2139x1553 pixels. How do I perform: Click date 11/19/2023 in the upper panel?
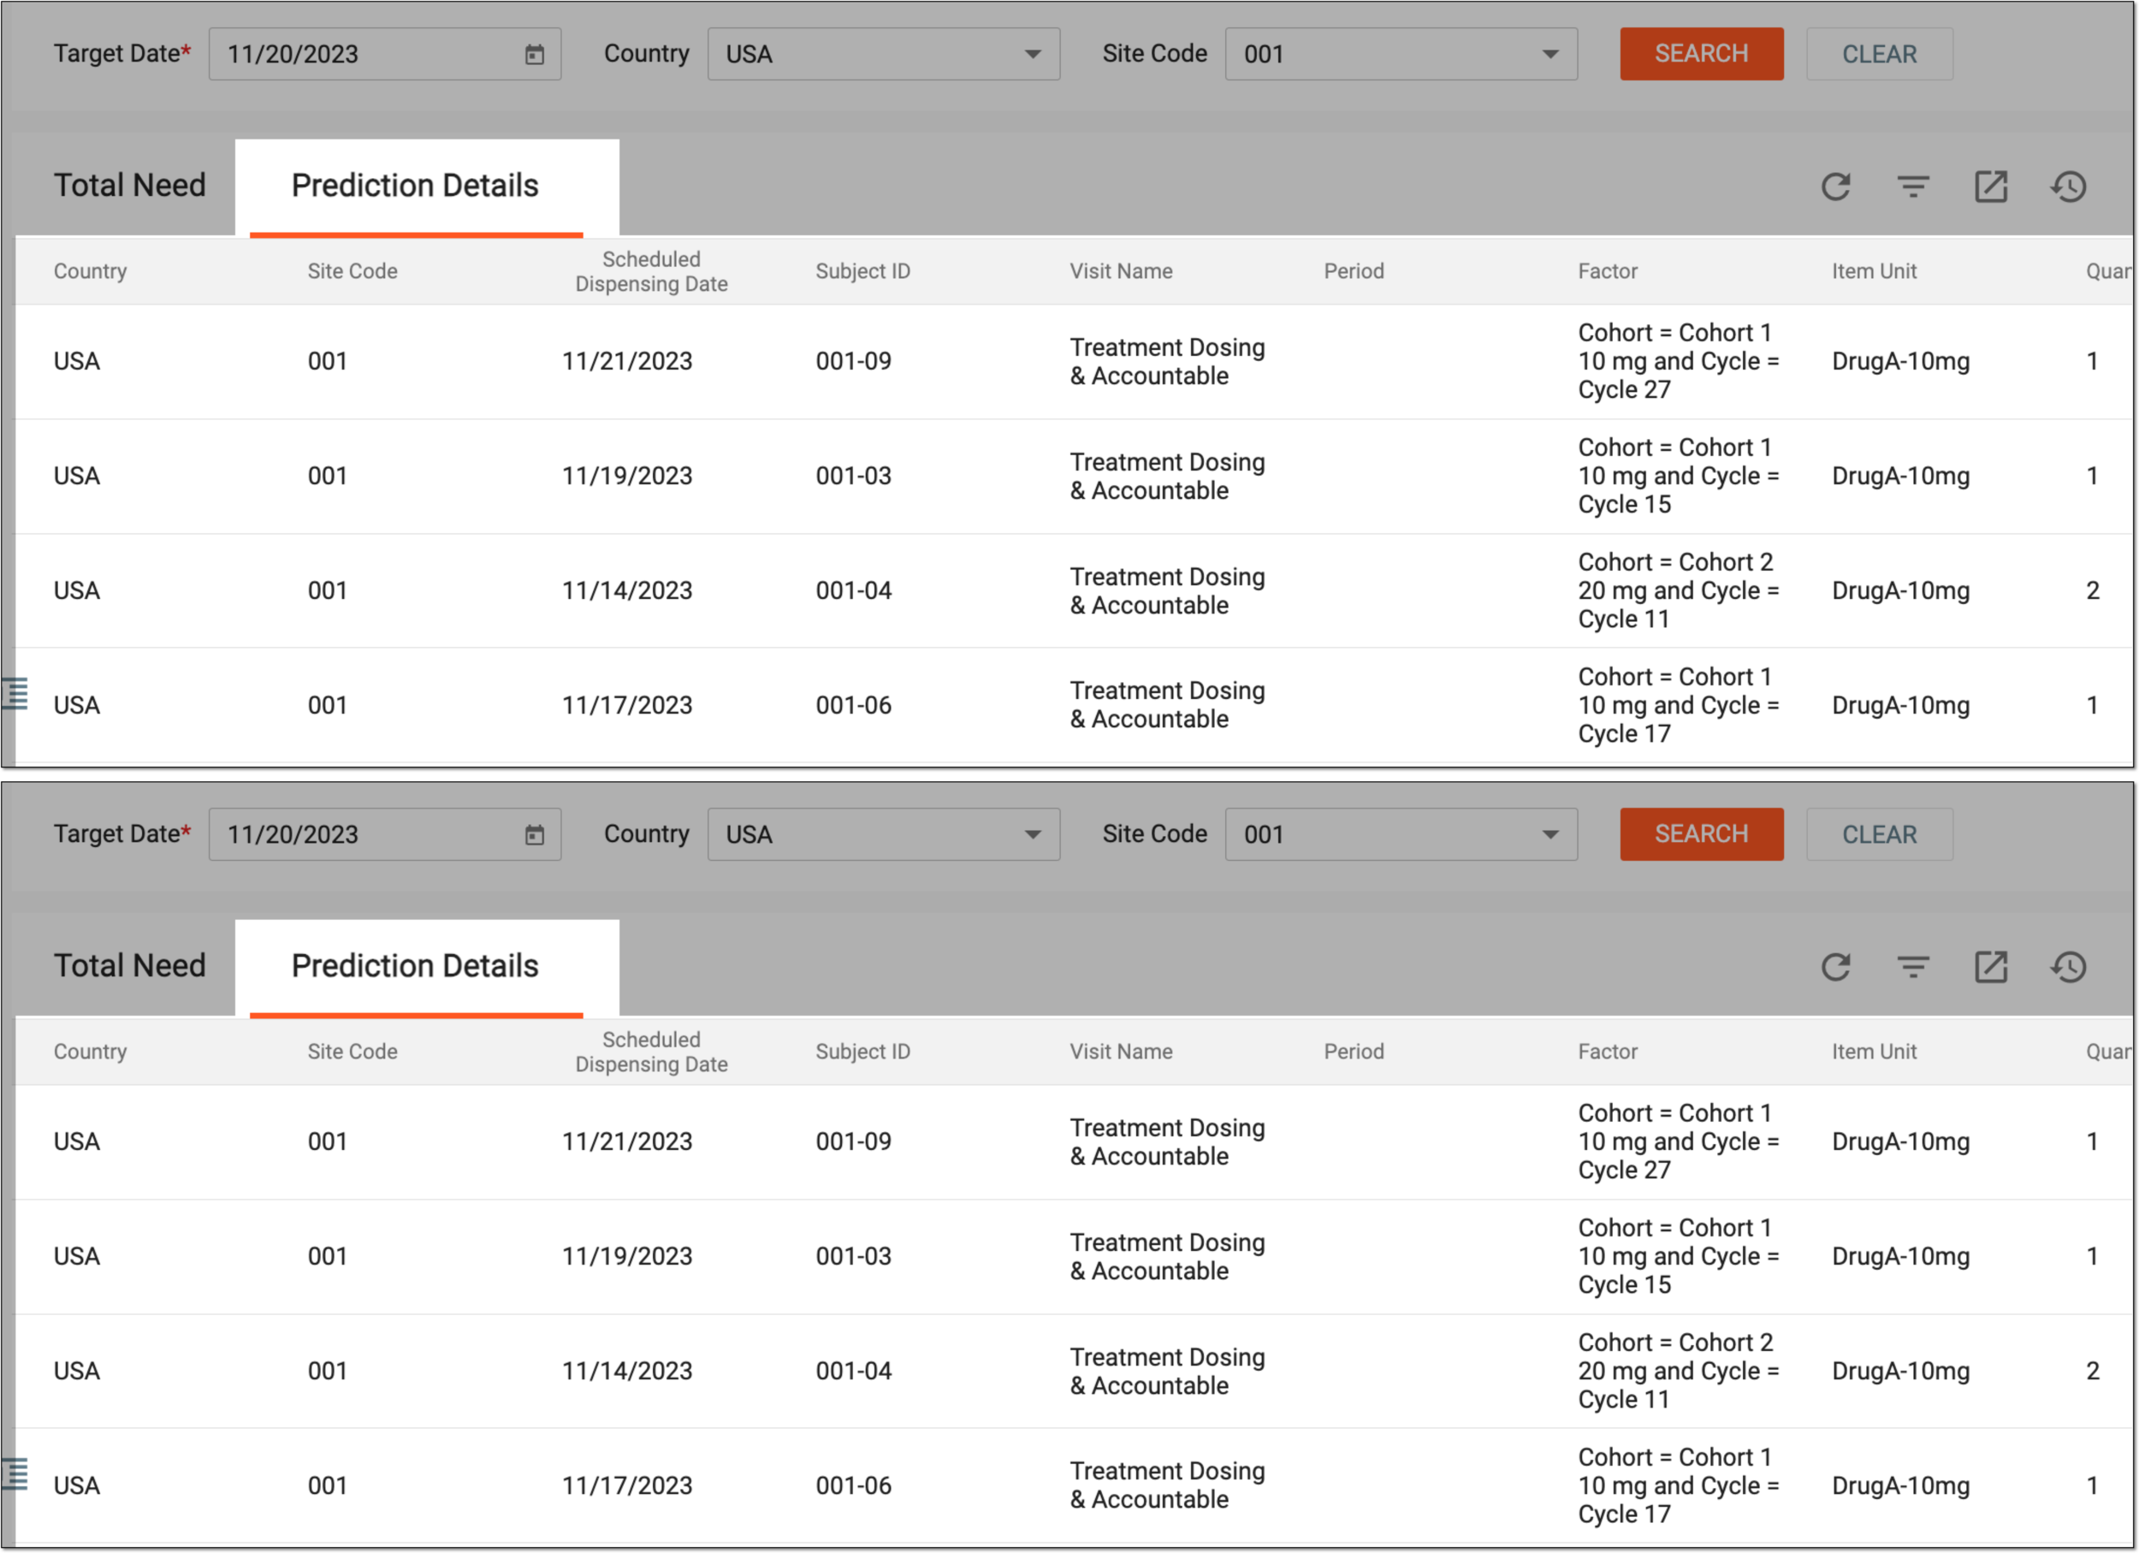click(627, 477)
